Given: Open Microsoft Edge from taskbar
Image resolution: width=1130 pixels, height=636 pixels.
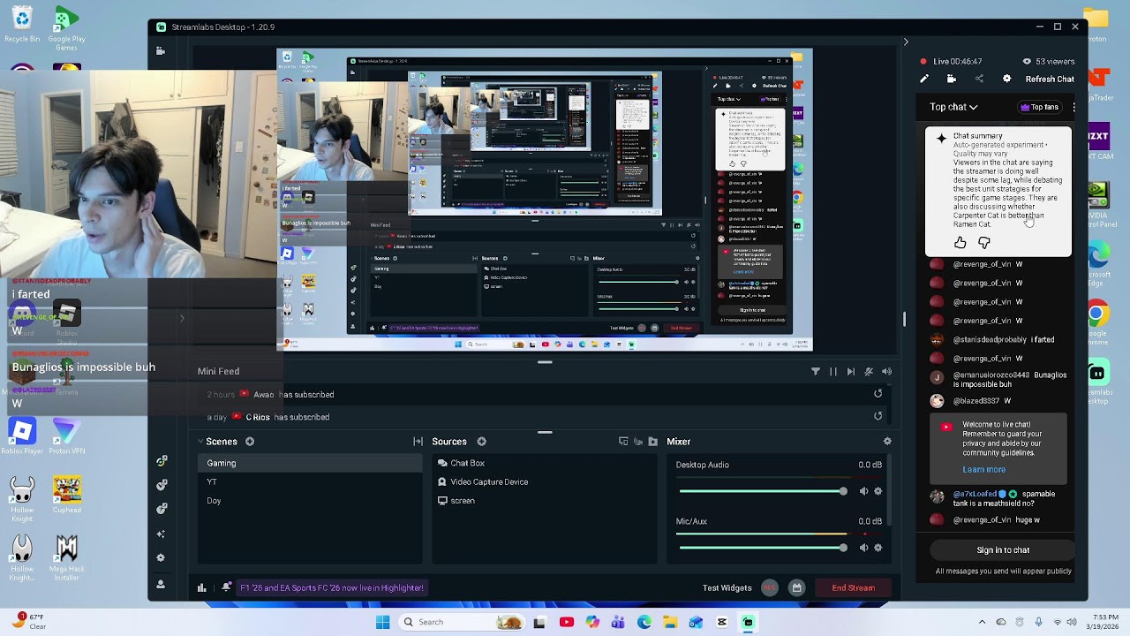Looking at the screenshot, I should [644, 622].
